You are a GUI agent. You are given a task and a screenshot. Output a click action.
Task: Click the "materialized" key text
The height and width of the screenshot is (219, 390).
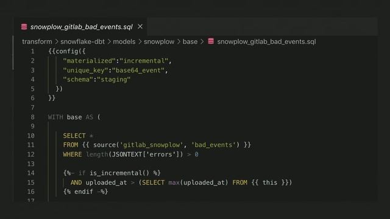(90, 61)
